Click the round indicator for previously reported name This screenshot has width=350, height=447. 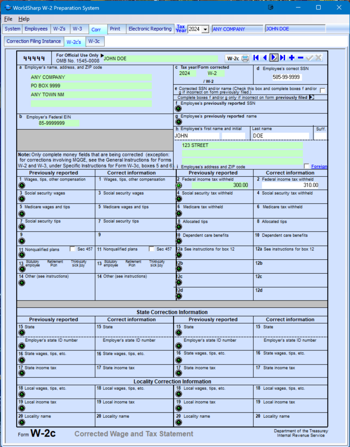178,122
